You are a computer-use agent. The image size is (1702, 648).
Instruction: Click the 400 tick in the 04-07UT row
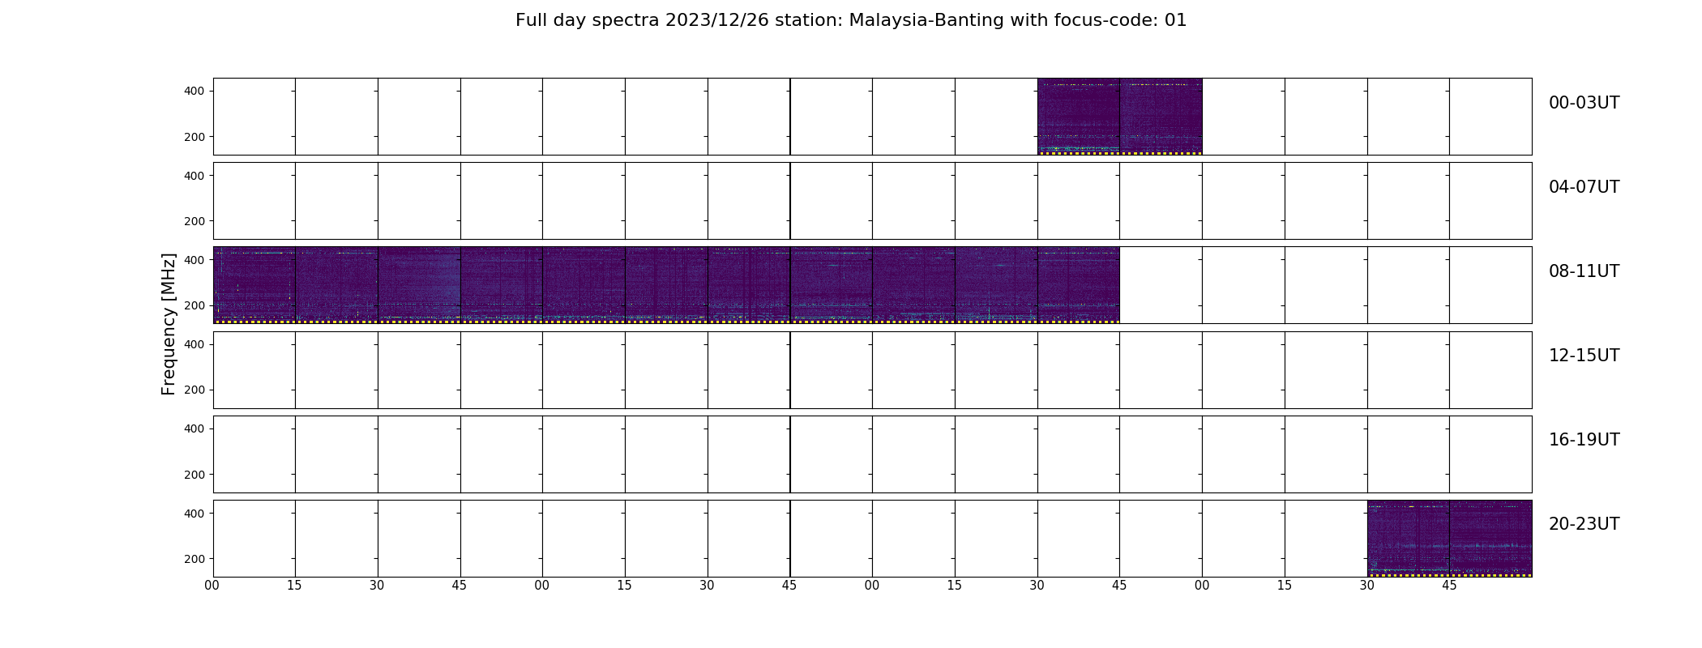195,176
